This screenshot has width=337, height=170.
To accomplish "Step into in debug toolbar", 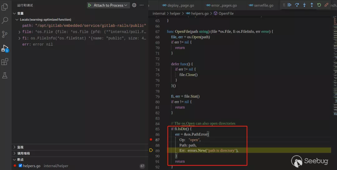I will click(x=304, y=5).
